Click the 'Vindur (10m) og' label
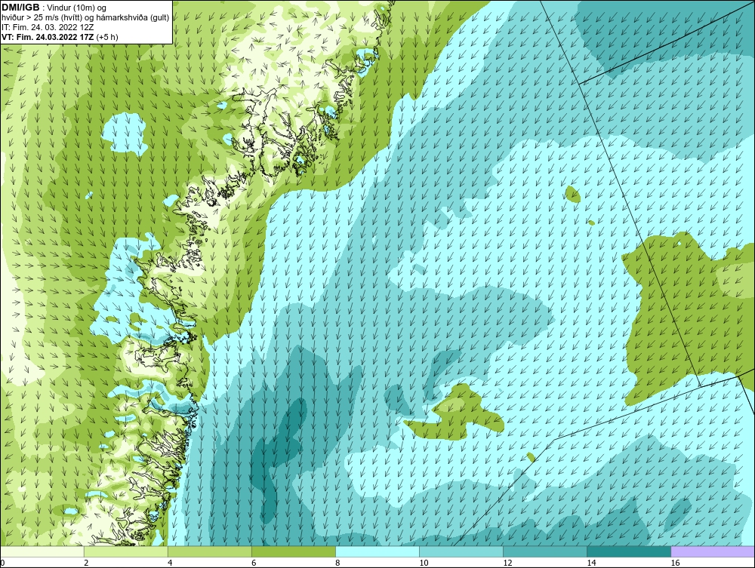755x568 pixels. (76, 8)
